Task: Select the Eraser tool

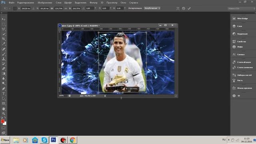Action: coord(4,68)
